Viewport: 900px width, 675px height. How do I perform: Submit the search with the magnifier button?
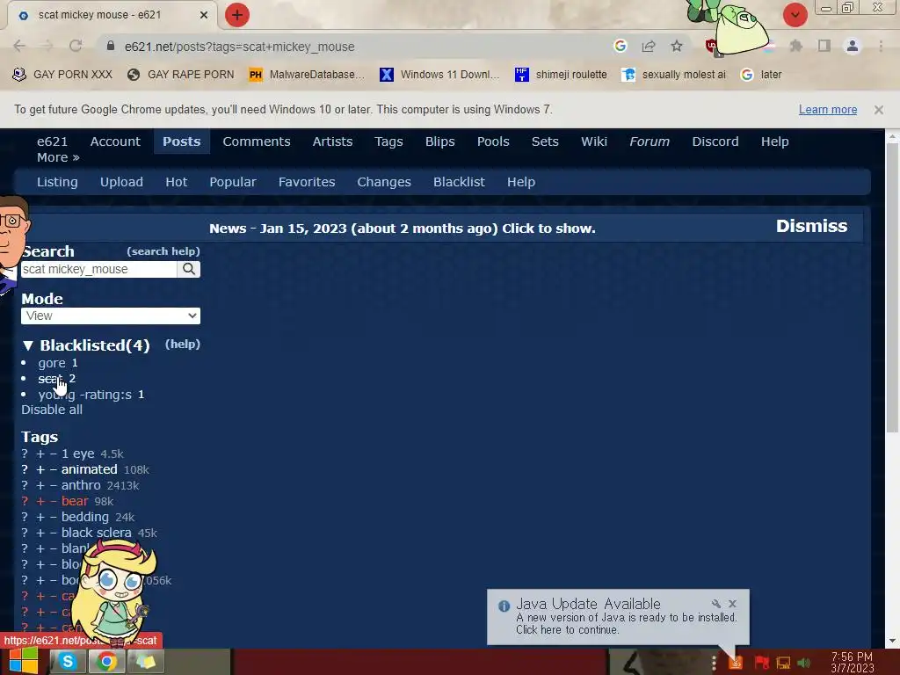[189, 269]
